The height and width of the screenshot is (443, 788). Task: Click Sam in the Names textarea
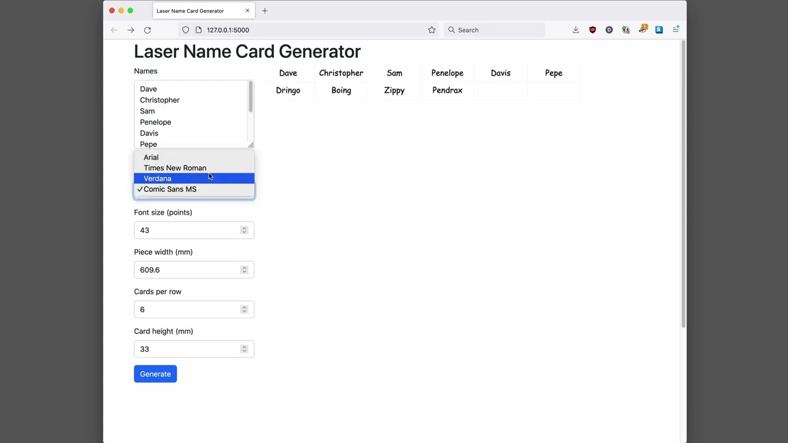point(147,111)
